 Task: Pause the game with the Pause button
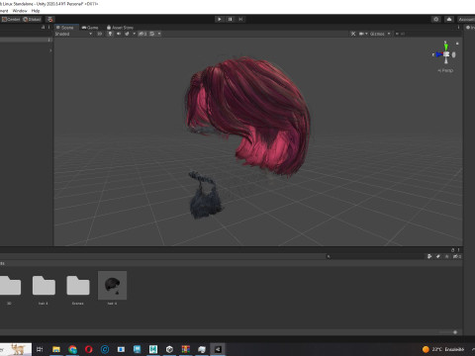pos(230,19)
